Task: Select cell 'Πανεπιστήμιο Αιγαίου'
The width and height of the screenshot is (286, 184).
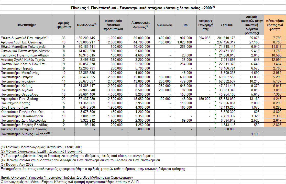Action: coord(26,90)
